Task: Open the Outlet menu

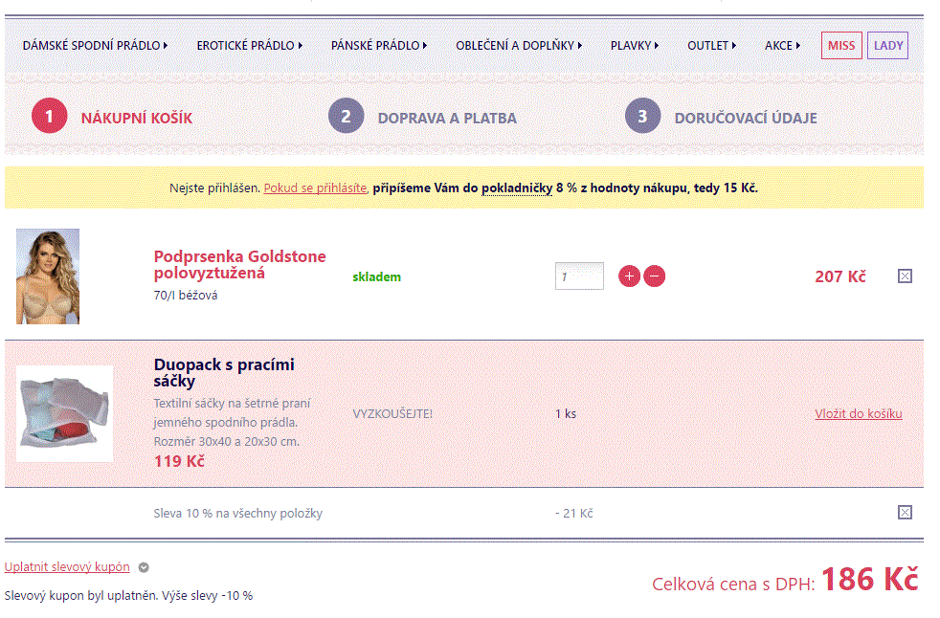Action: (711, 46)
